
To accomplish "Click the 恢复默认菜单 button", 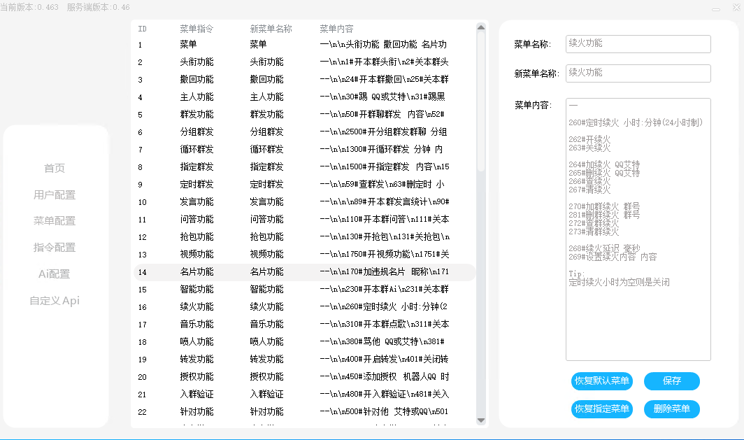I will click(x=601, y=381).
